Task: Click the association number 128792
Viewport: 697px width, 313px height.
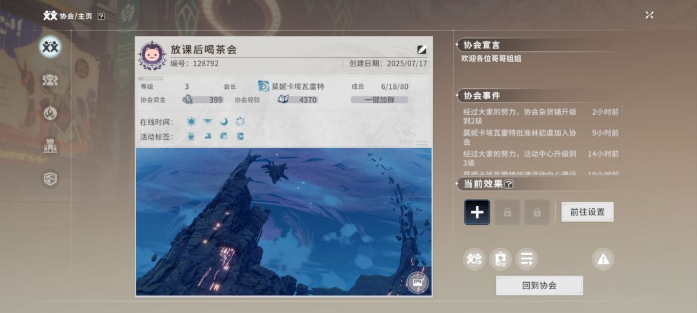Action: tap(205, 63)
